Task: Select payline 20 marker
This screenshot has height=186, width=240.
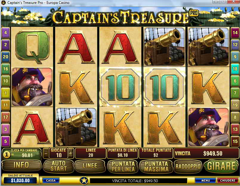Action: pos(5,57)
